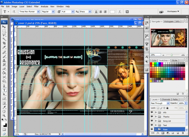Switch to the Styles tab

(175, 60)
